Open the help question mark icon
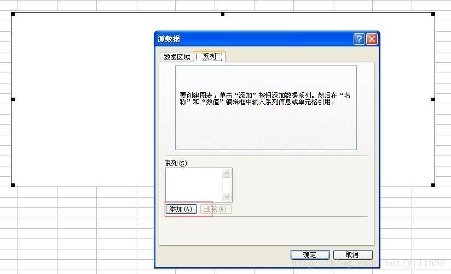 tap(359, 39)
